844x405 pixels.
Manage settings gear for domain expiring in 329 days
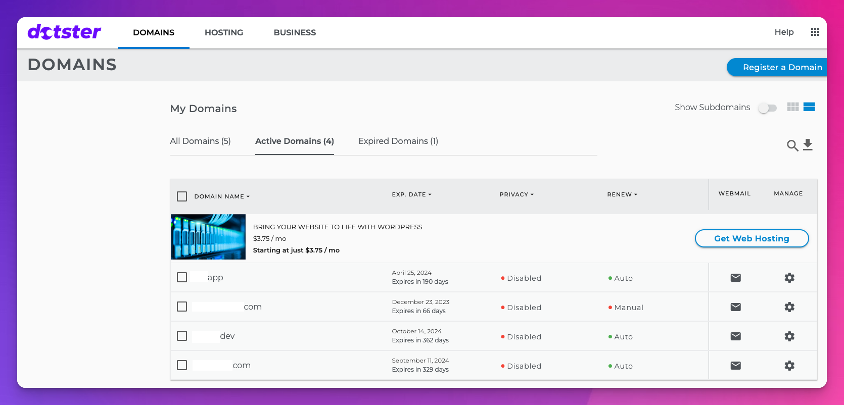(789, 366)
